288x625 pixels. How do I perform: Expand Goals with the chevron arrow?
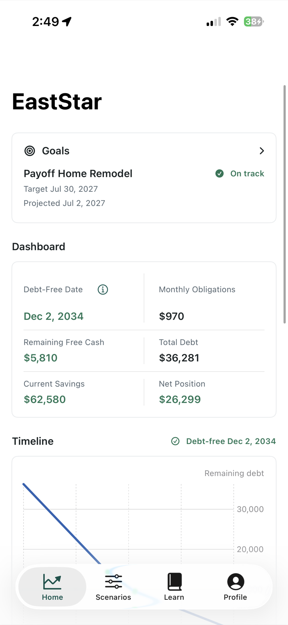tap(262, 151)
